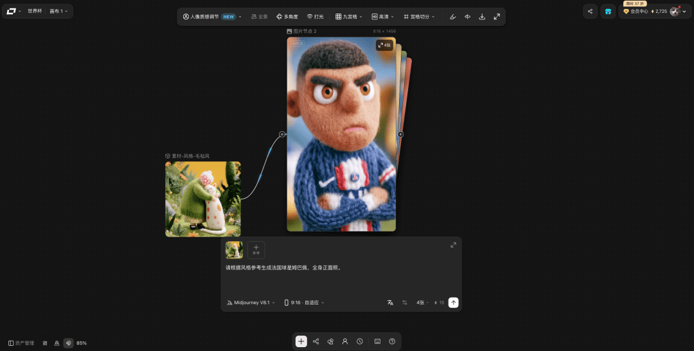Expand the 4张 image stack badge
Image resolution: width=694 pixels, height=351 pixels.
coord(384,45)
